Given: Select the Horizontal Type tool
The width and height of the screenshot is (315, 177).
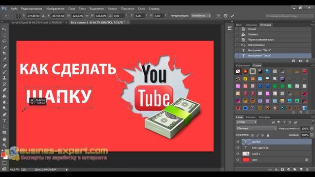Looking at the screenshot, I should 4,120.
